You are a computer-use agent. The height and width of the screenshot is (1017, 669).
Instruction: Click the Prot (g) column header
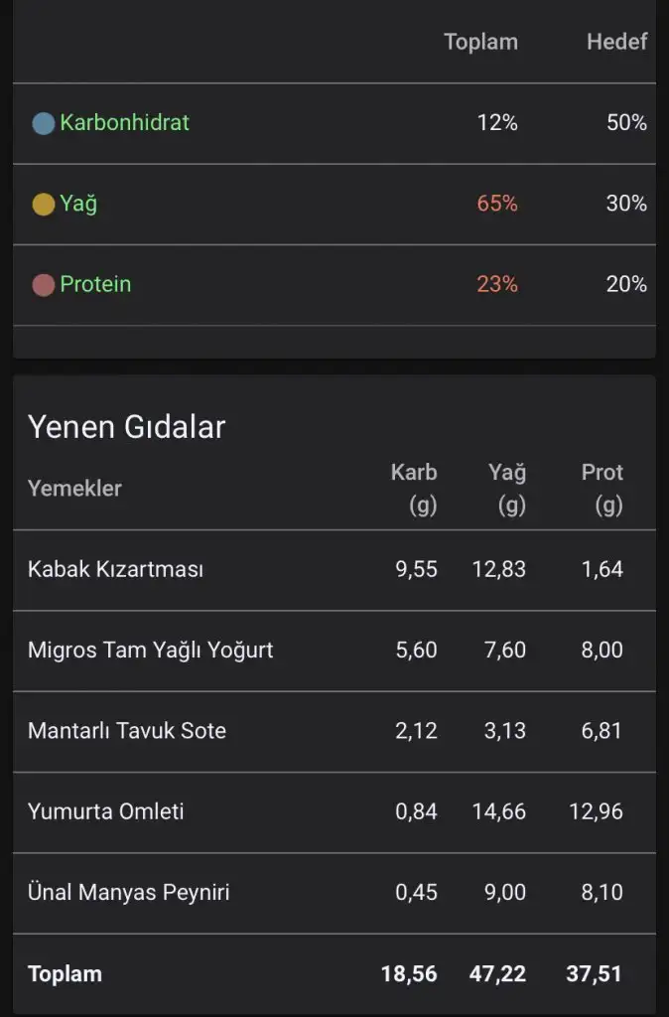tap(602, 488)
